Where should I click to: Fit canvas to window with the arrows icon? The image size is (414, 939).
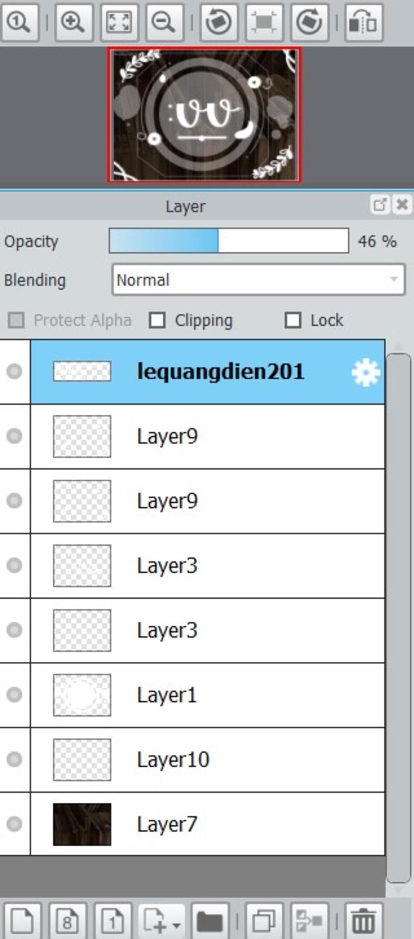tap(119, 22)
